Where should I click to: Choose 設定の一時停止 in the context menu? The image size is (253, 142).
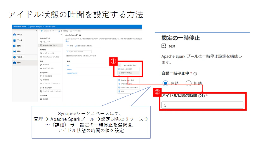coord(128,73)
